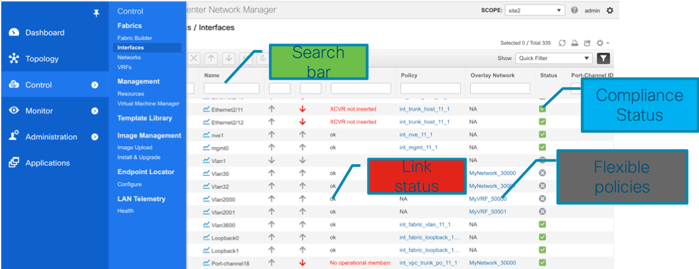Viewport: 699px width, 269px height.
Task: Click the up arrow (no shutdown) toolbar button
Action: (211, 58)
